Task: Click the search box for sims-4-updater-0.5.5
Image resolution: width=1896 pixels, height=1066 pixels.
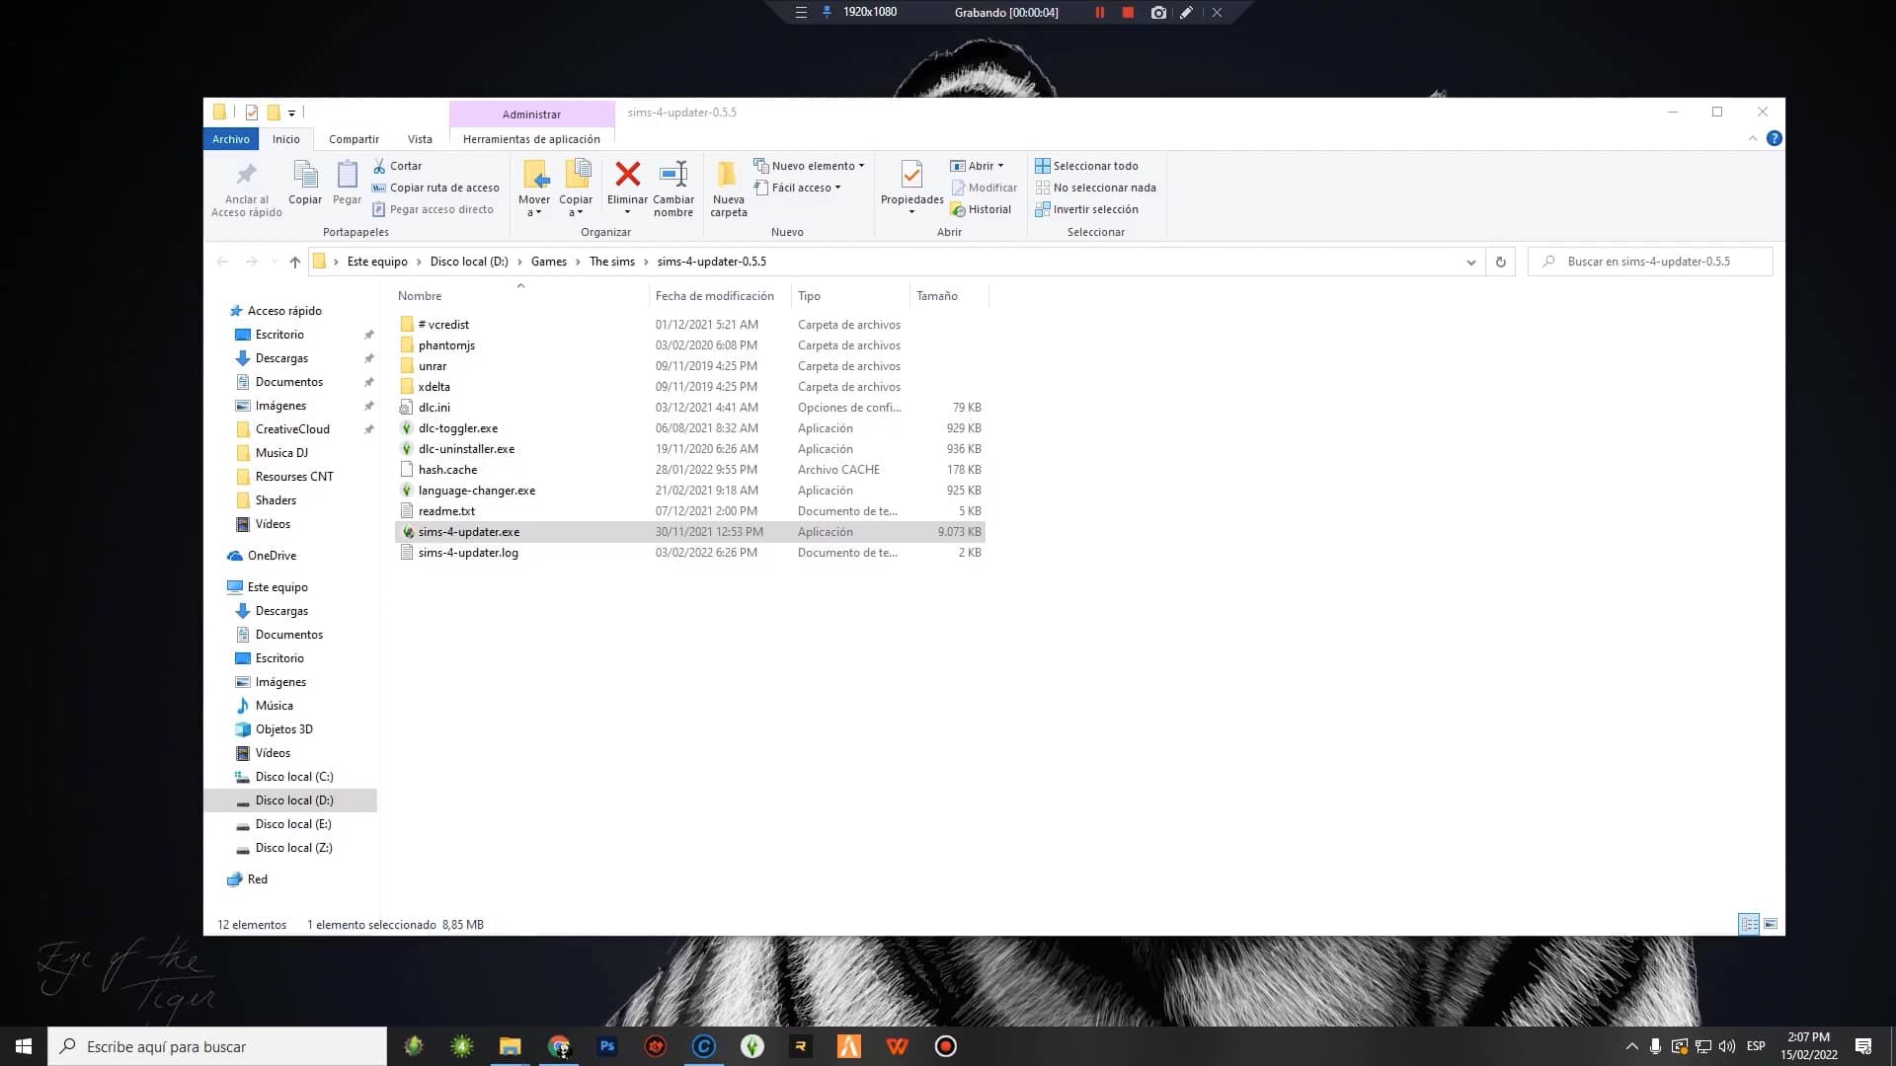Action: pyautogui.click(x=1649, y=261)
